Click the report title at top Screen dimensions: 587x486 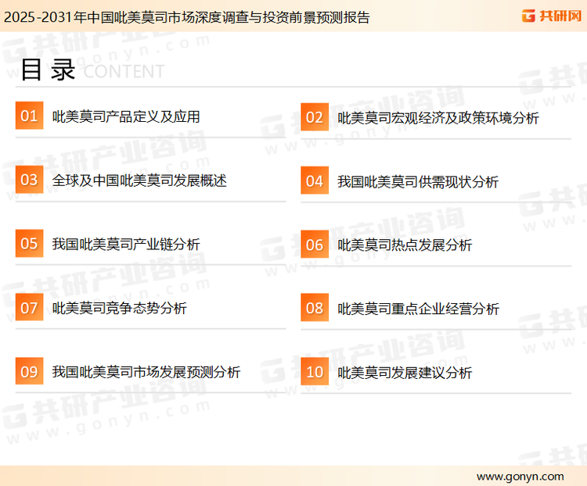click(186, 16)
